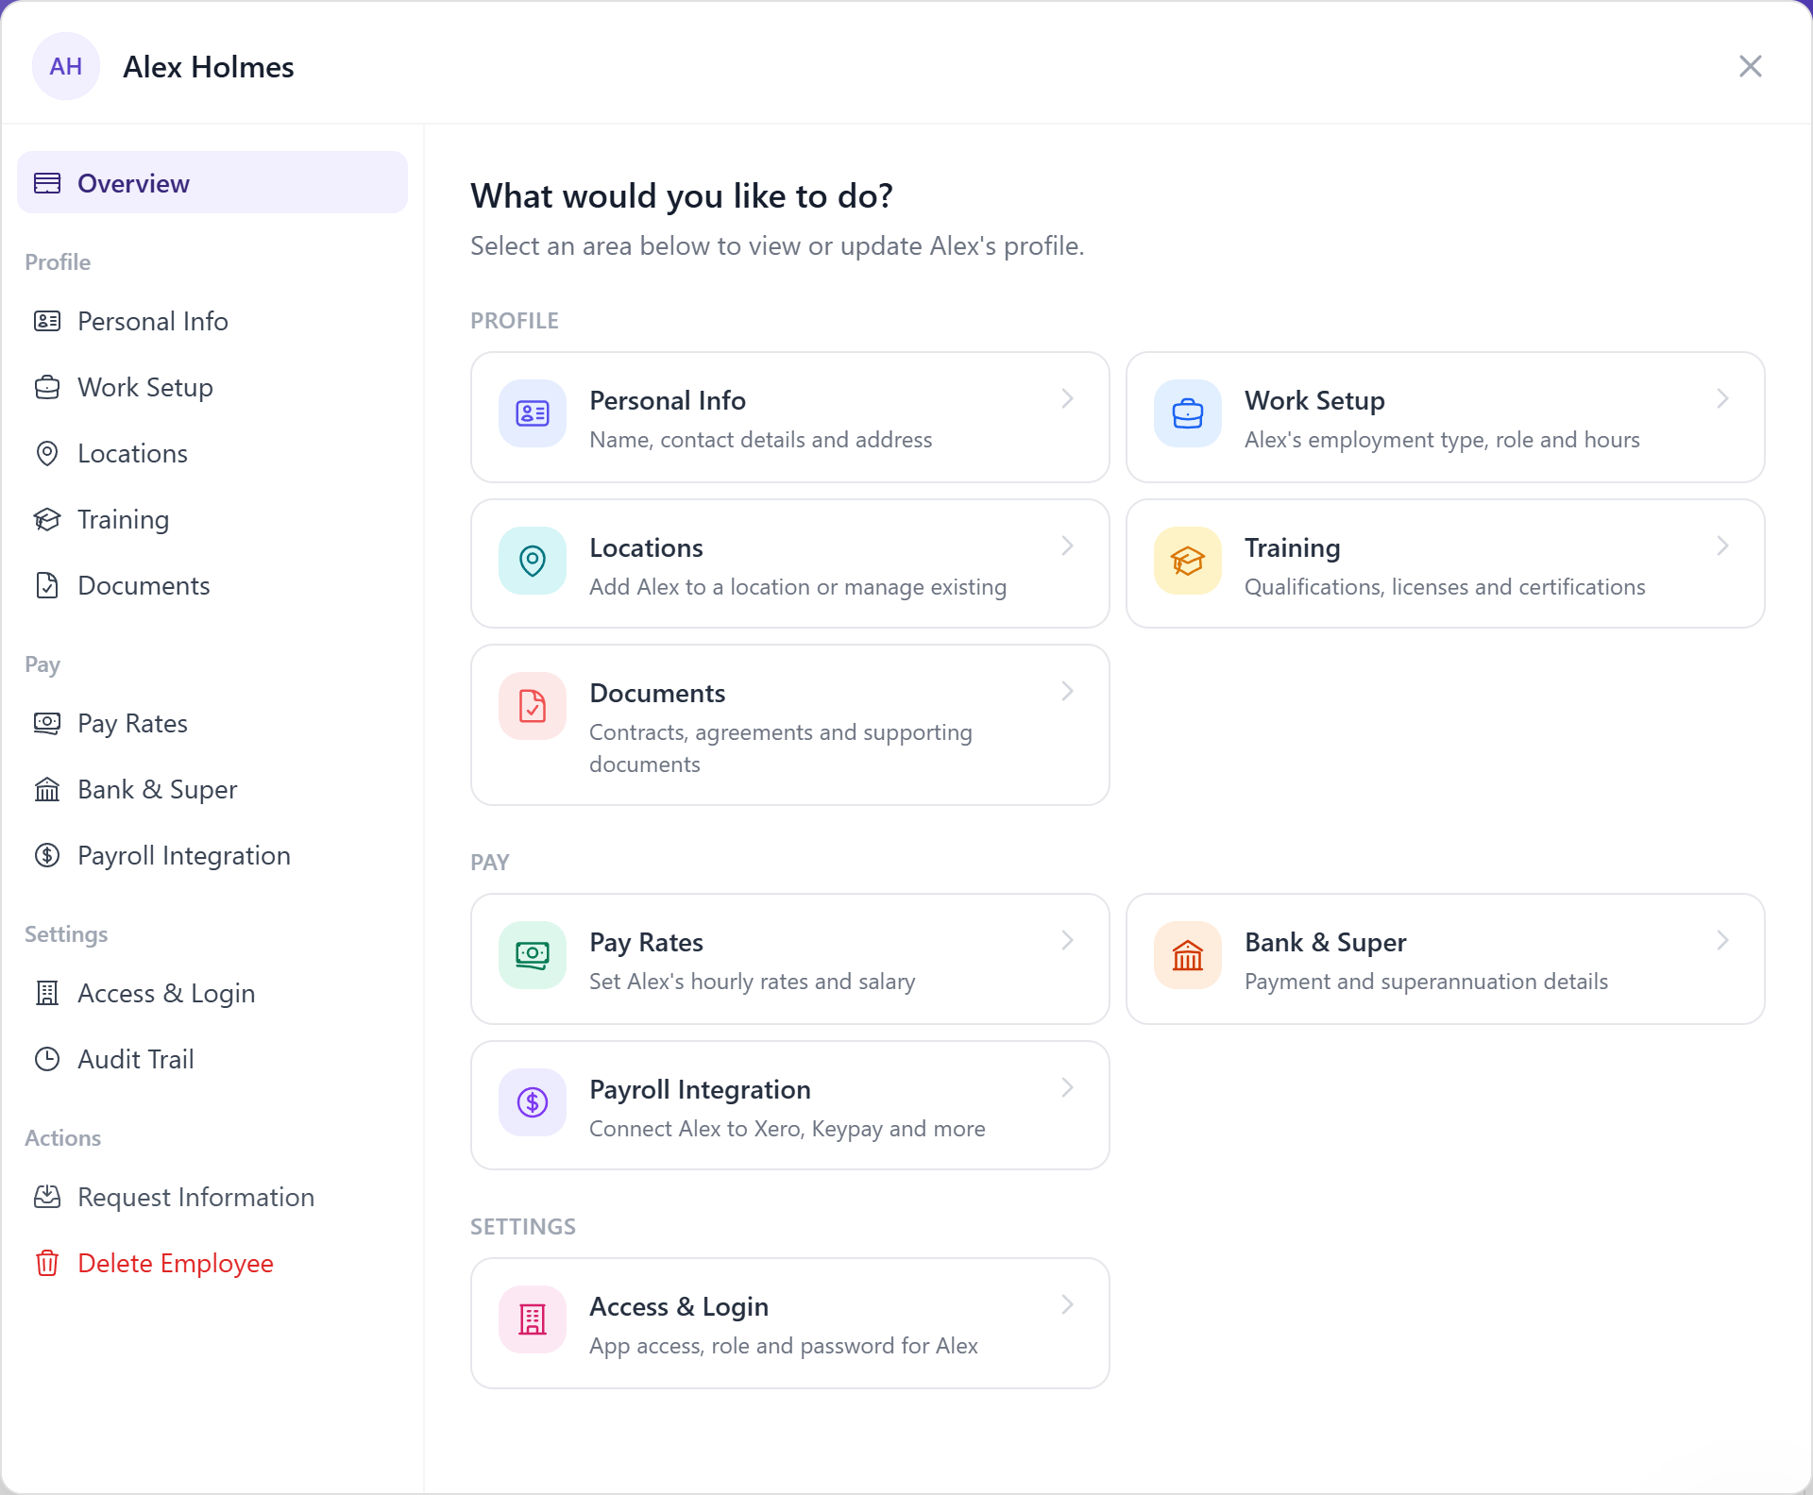The height and width of the screenshot is (1495, 1813).
Task: Expand the Payroll Integration card chevron
Action: [x=1067, y=1088]
